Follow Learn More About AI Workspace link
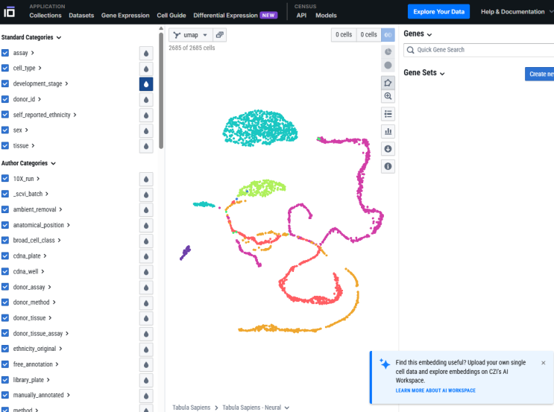Screen dimensions: 554x412 click(x=435, y=390)
